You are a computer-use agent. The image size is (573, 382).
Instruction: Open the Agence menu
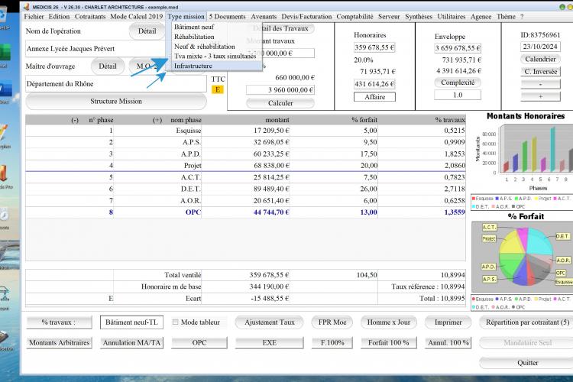481,17
